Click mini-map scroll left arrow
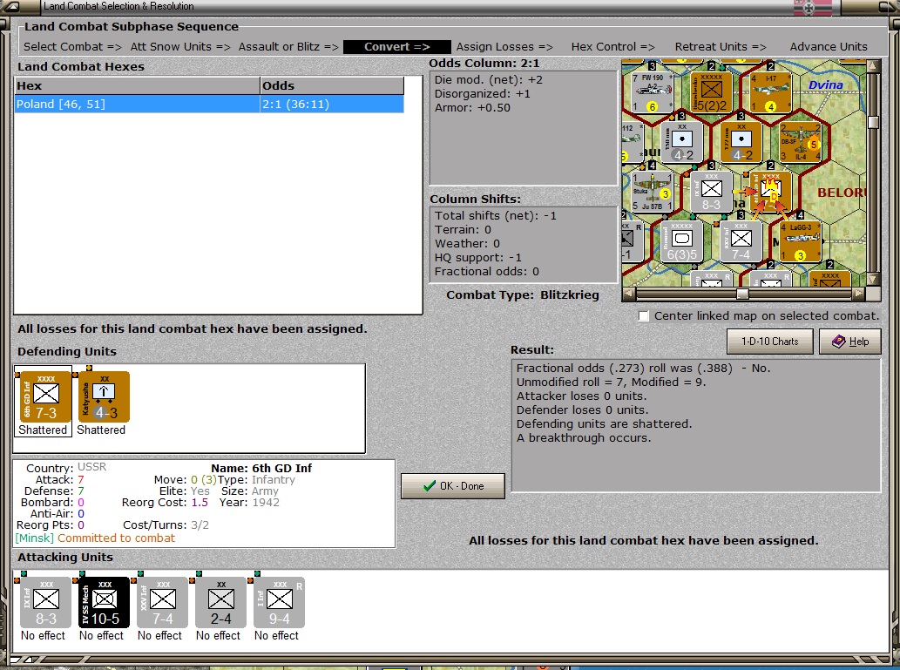The width and height of the screenshot is (900, 670). click(628, 294)
